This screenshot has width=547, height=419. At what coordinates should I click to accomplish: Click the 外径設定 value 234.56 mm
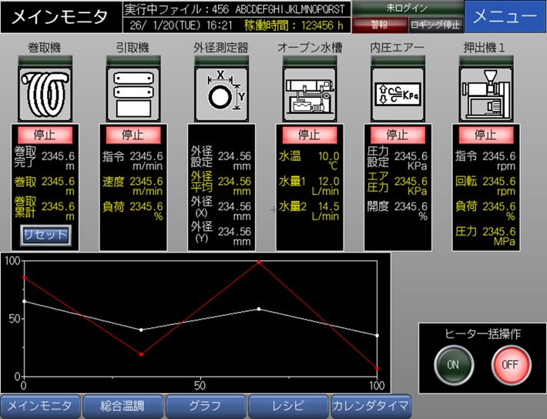coord(234,160)
